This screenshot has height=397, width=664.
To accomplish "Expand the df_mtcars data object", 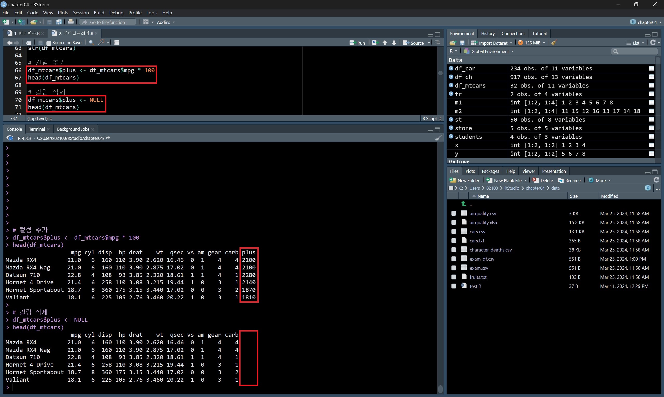I will (451, 85).
